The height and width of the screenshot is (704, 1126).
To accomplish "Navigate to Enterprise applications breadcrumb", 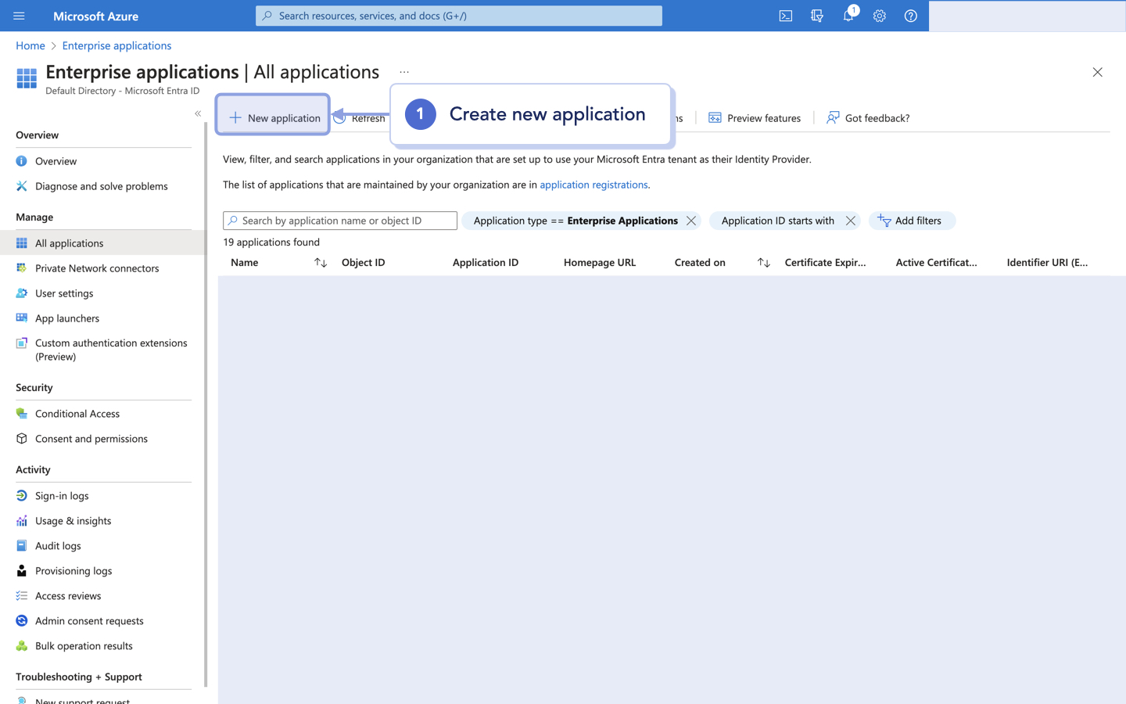I will tap(117, 45).
